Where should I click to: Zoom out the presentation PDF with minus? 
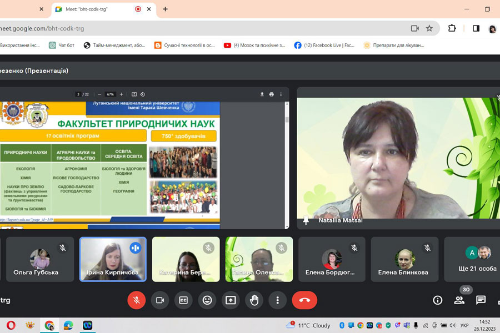(99, 94)
